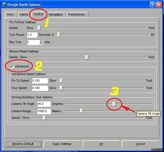Click the Help question mark button

click(153, 5)
